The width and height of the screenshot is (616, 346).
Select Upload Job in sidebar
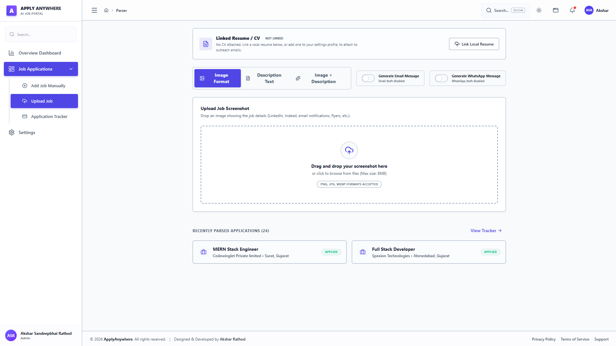tap(44, 101)
